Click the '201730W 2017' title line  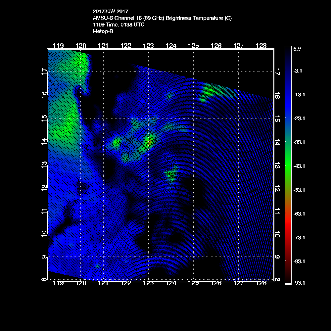tap(111, 11)
